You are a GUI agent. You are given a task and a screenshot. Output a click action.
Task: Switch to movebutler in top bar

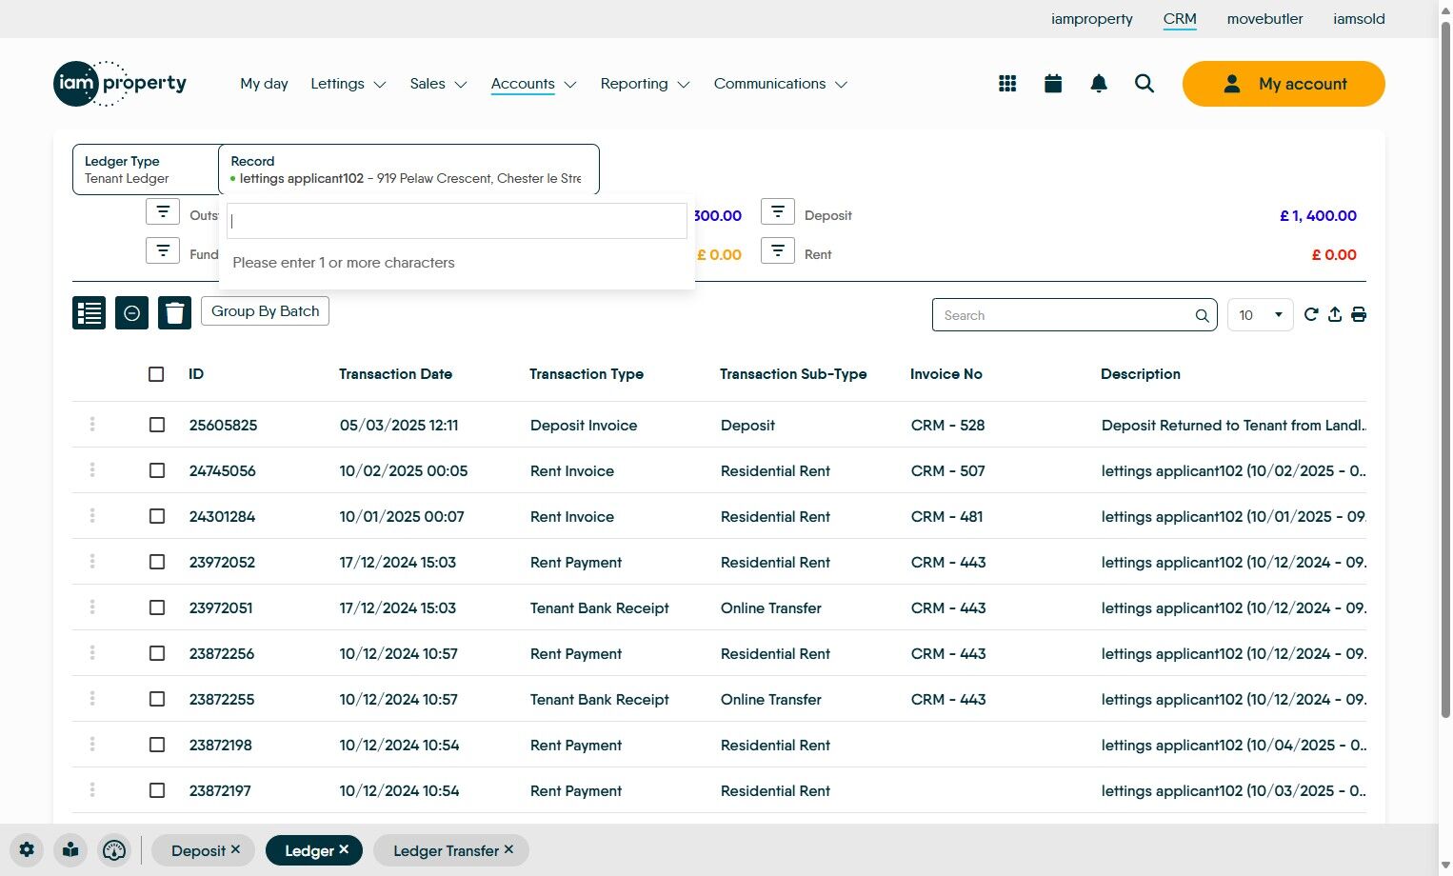(1264, 19)
